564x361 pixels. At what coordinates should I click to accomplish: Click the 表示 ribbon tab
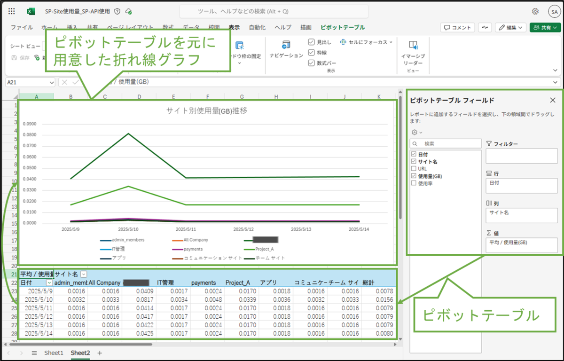pos(234,27)
